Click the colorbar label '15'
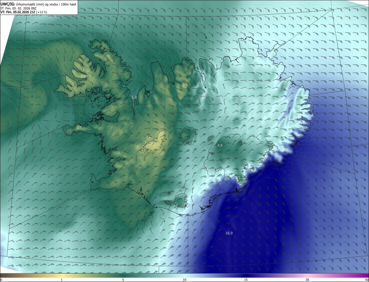The image size is (369, 282). click(x=246, y=280)
